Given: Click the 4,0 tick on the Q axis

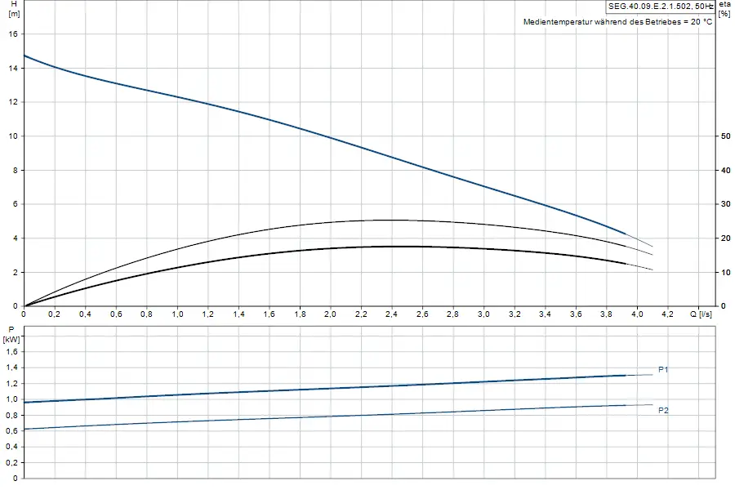Looking at the screenshot, I should pos(637,314).
